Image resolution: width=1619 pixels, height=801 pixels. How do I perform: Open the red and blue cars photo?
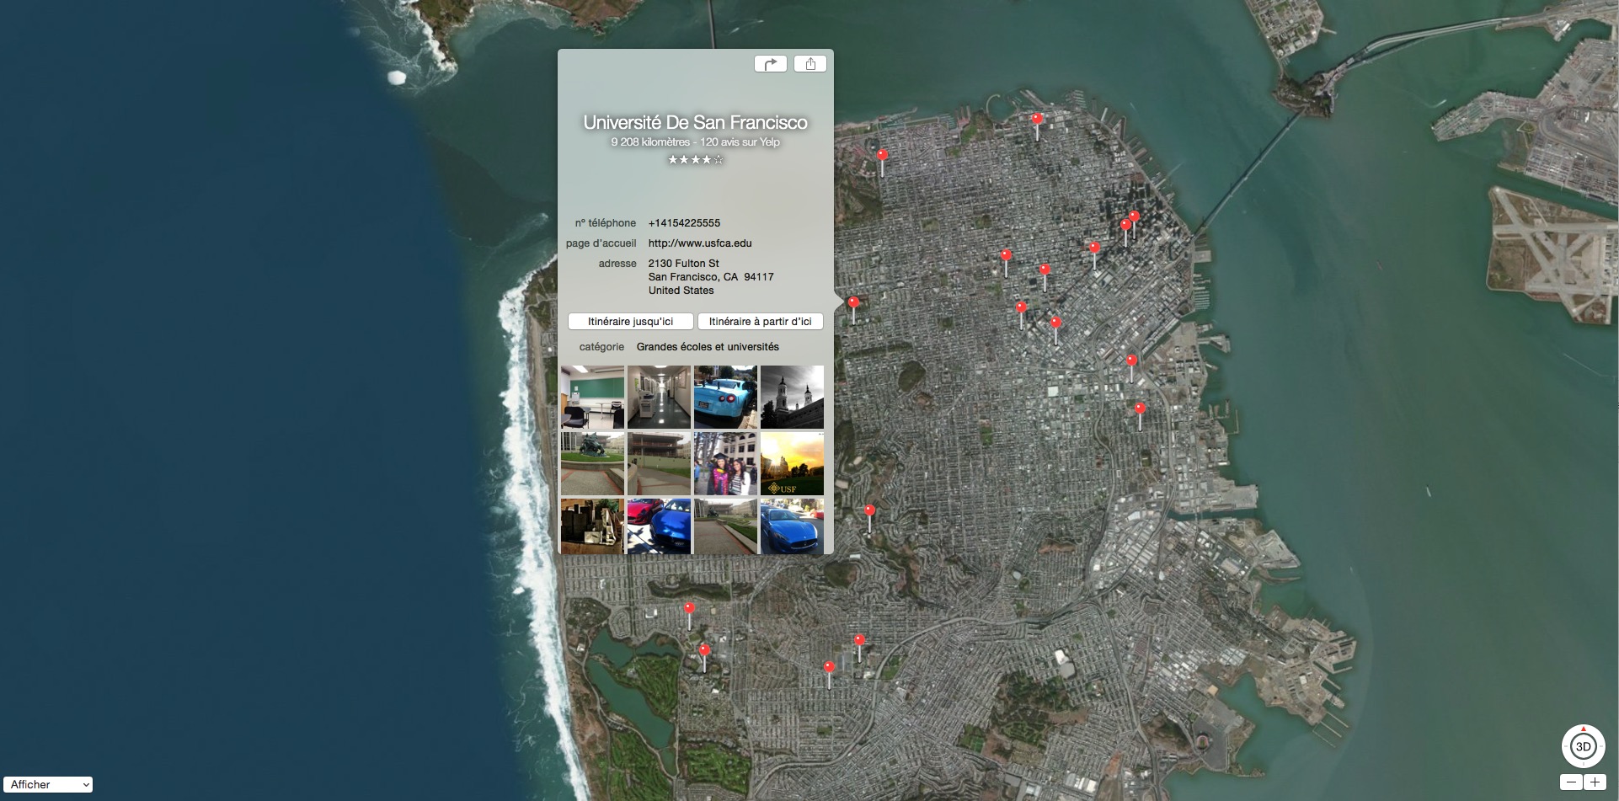click(659, 526)
